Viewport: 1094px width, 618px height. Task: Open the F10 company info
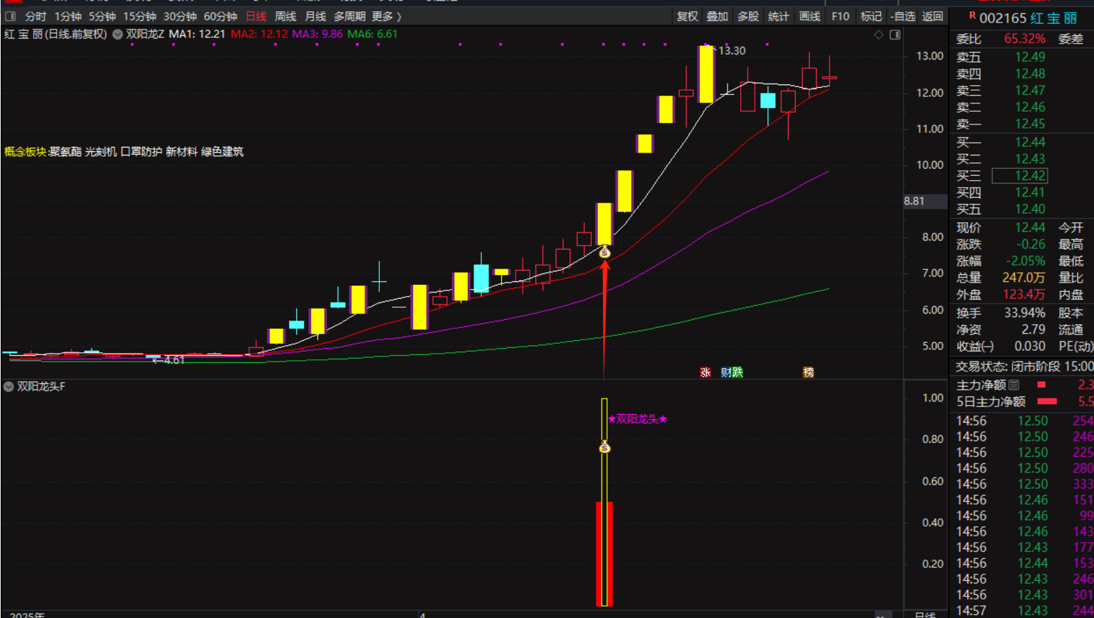click(840, 16)
